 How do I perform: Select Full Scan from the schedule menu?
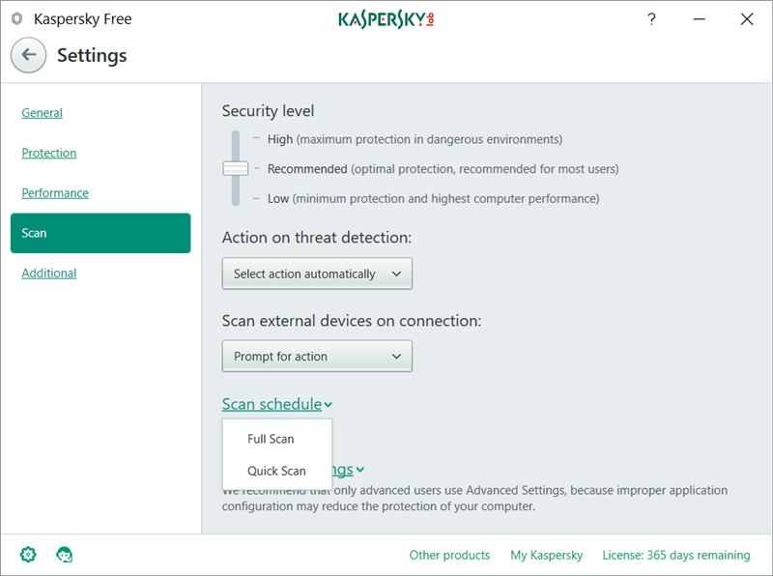tap(271, 439)
